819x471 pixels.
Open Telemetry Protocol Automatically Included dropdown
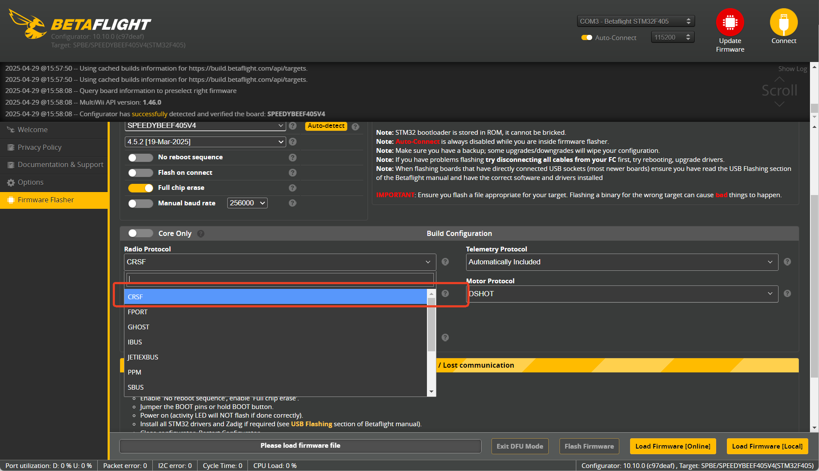pos(622,262)
